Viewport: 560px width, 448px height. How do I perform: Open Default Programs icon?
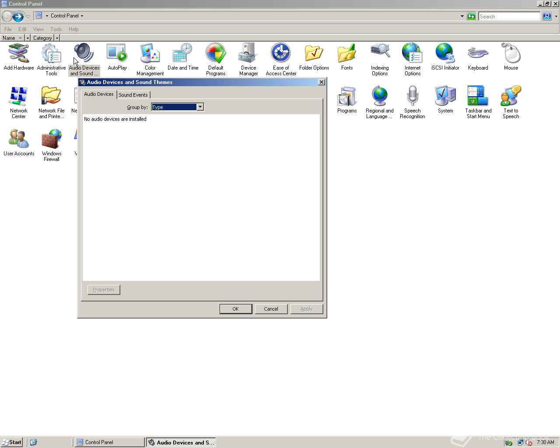tap(215, 59)
